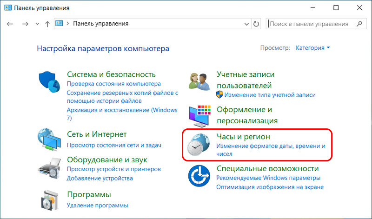This screenshot has width=372, height=219.
Task: Click the Forward arrow navigation button
Action: click(25, 24)
